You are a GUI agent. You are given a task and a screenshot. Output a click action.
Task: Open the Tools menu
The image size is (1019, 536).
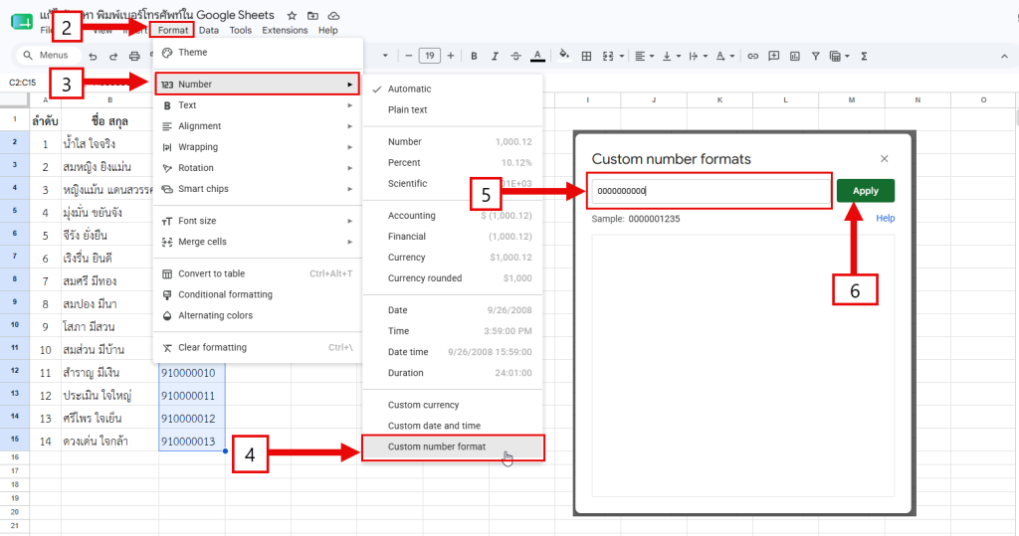click(241, 30)
